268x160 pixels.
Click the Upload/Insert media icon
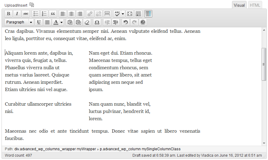pyautogui.click(x=32, y=5)
